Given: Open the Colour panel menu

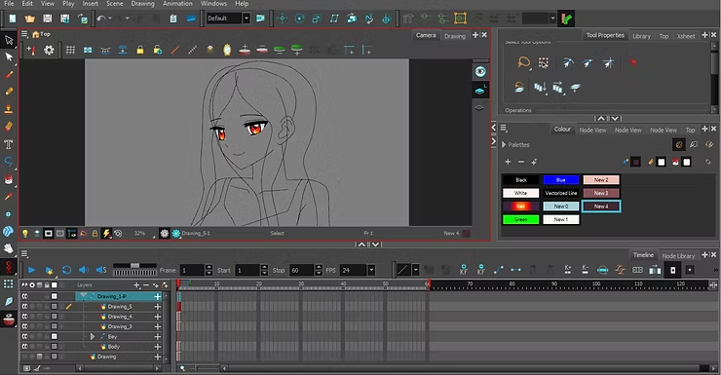Looking at the screenshot, I should tap(504, 129).
